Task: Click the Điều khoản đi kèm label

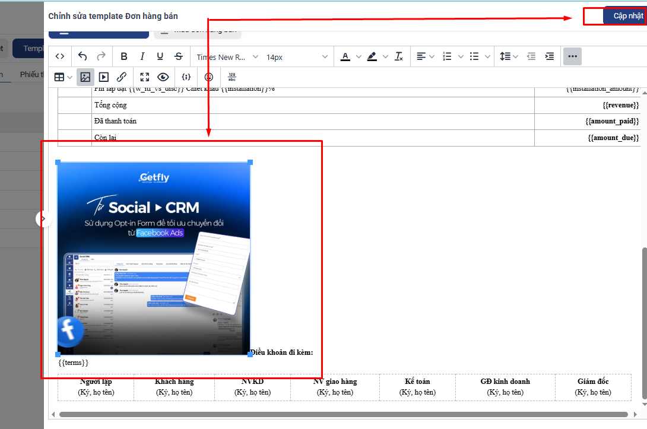Action: coord(282,352)
